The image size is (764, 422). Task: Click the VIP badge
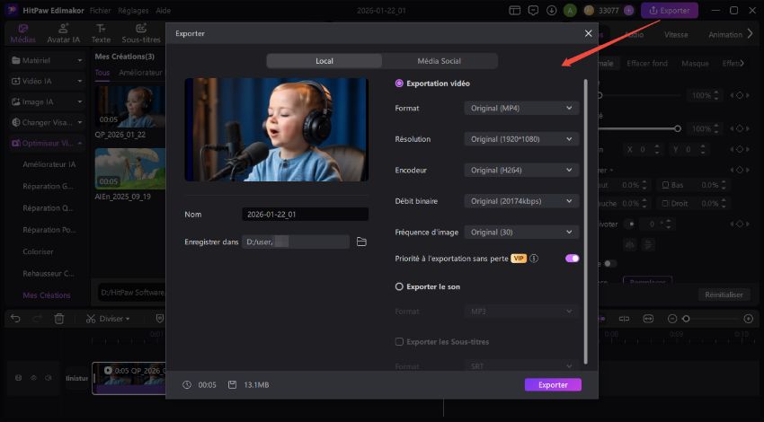pyautogui.click(x=519, y=259)
